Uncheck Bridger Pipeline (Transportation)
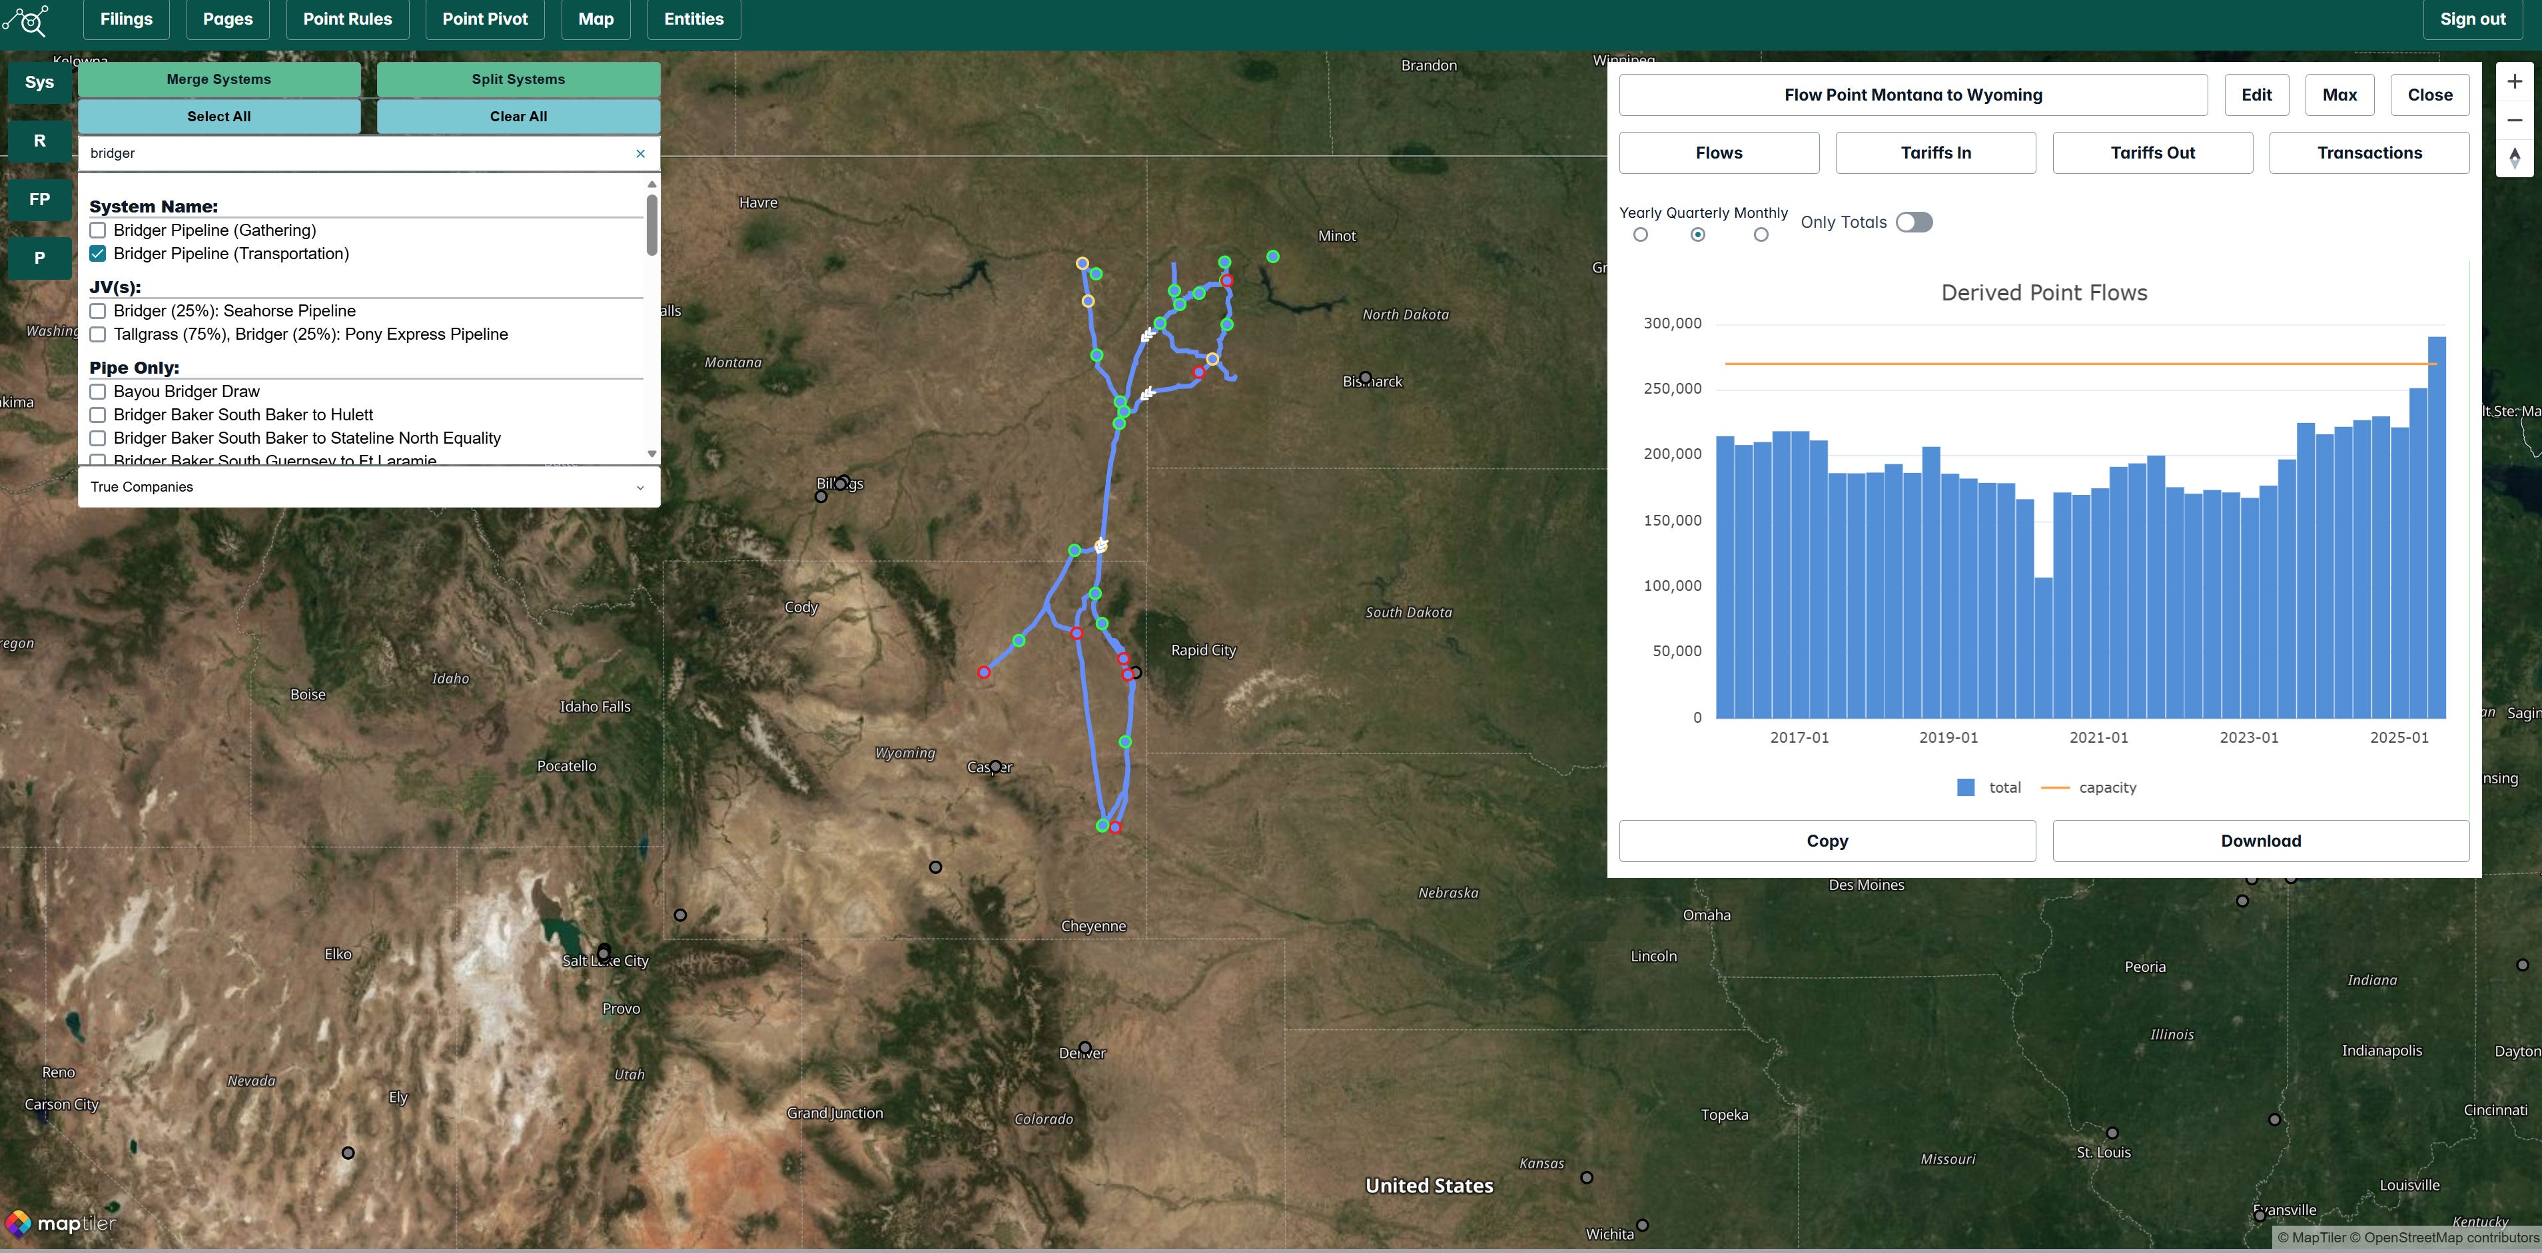The image size is (2542, 1253). tap(98, 254)
